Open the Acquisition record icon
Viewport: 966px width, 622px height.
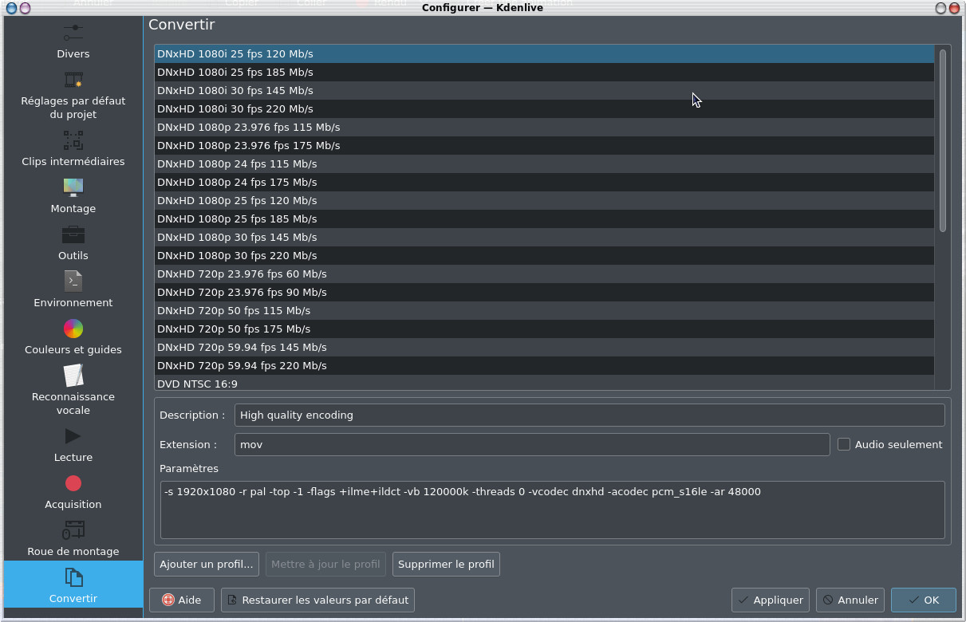point(73,483)
